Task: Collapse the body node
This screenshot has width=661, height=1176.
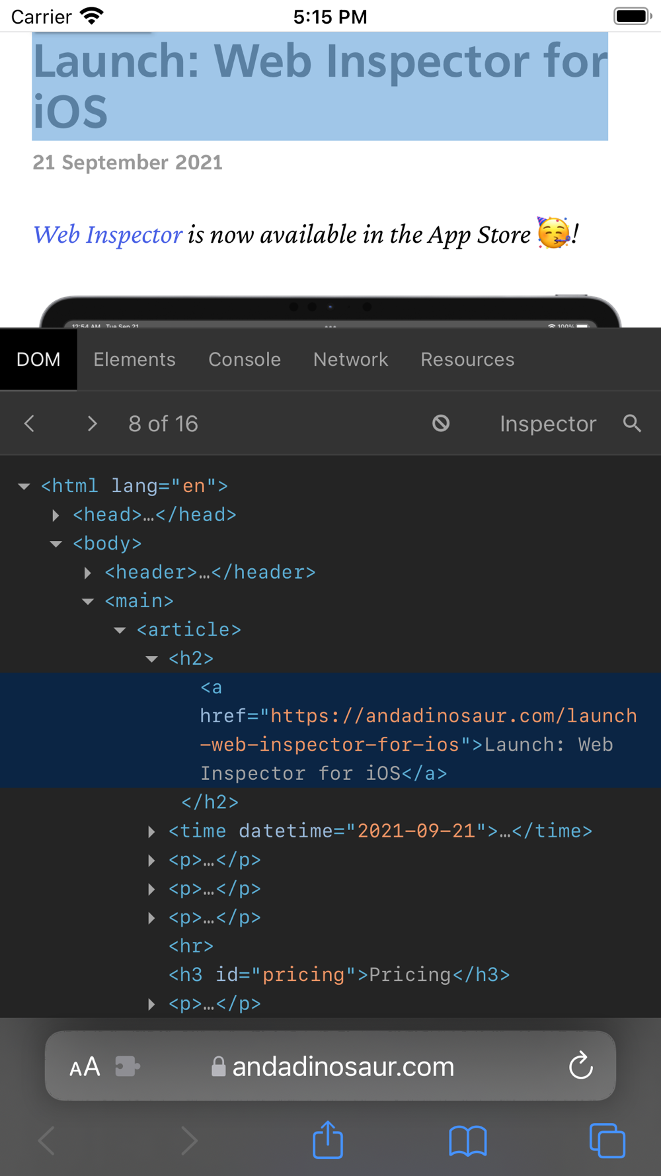Action: [56, 544]
